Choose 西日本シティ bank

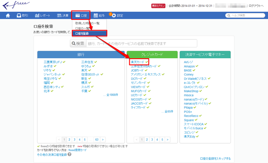click(52, 87)
